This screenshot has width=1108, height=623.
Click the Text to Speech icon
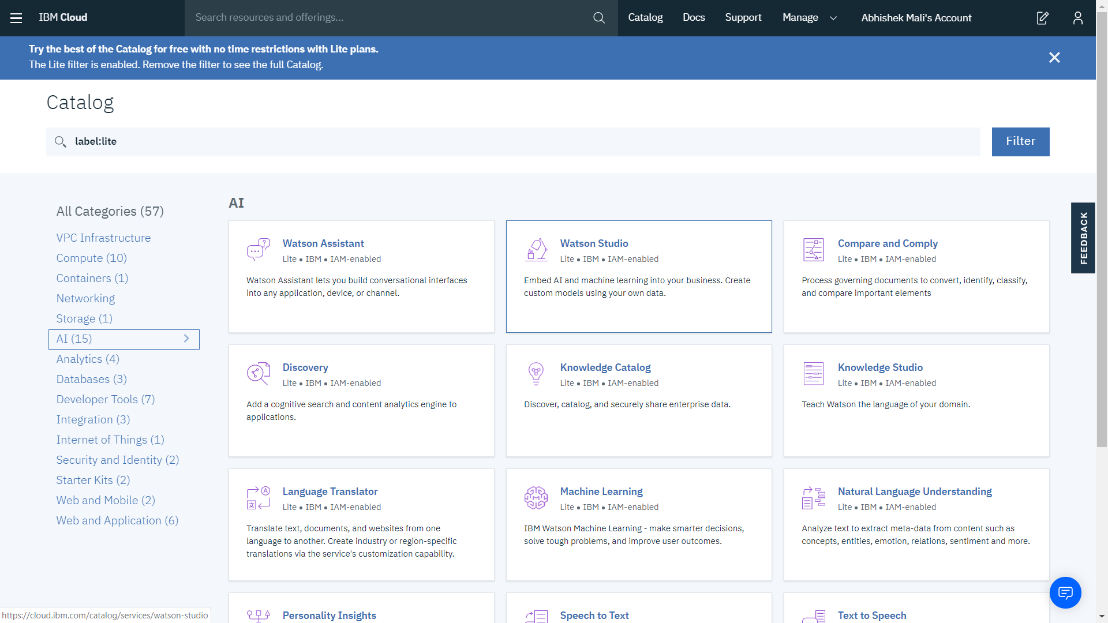(x=814, y=616)
